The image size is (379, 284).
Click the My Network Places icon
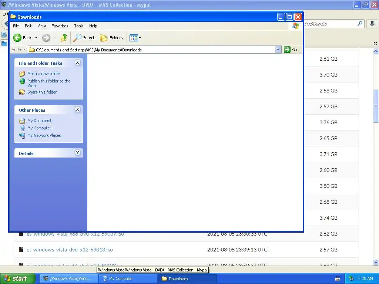[22, 135]
